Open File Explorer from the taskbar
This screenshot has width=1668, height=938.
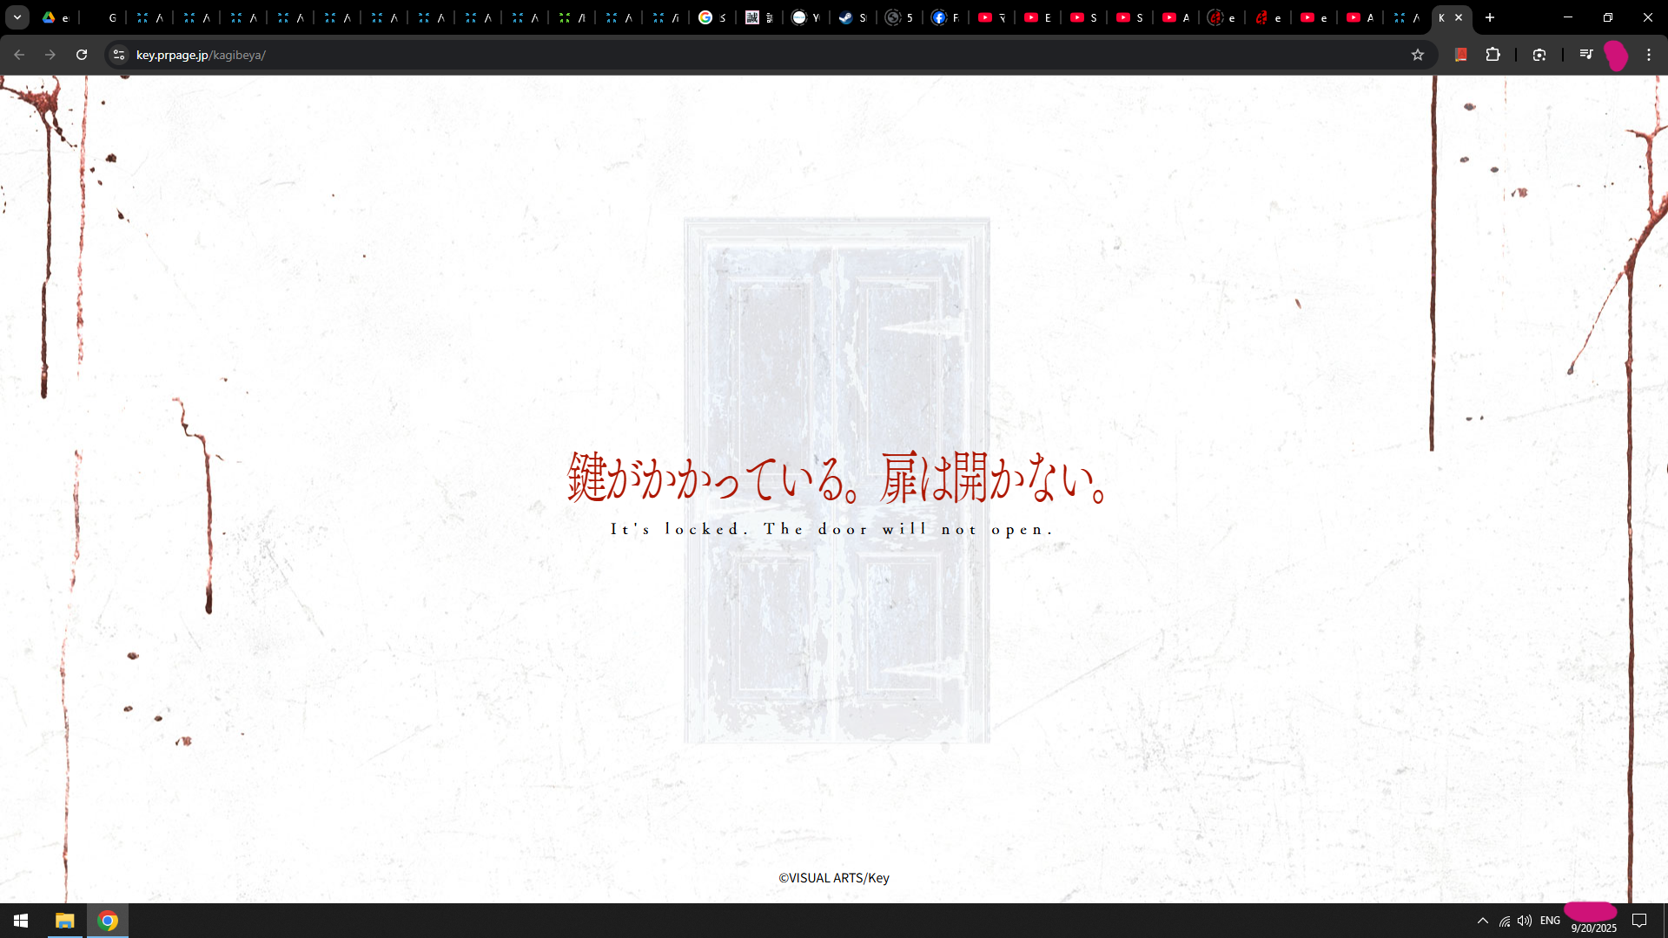[x=65, y=921]
